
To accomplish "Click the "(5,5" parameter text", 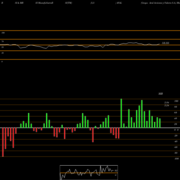I will [93, 3].
